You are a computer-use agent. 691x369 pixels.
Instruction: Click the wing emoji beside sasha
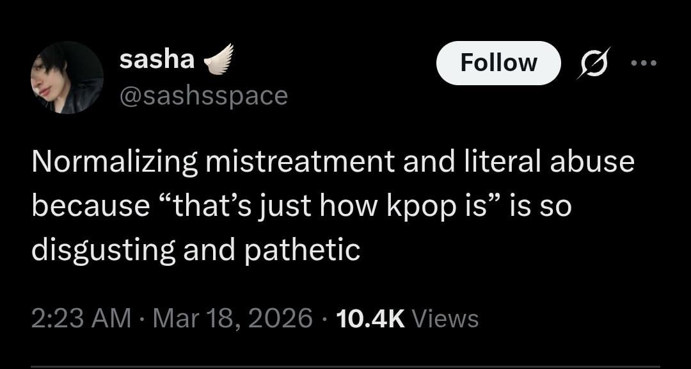coord(218,59)
